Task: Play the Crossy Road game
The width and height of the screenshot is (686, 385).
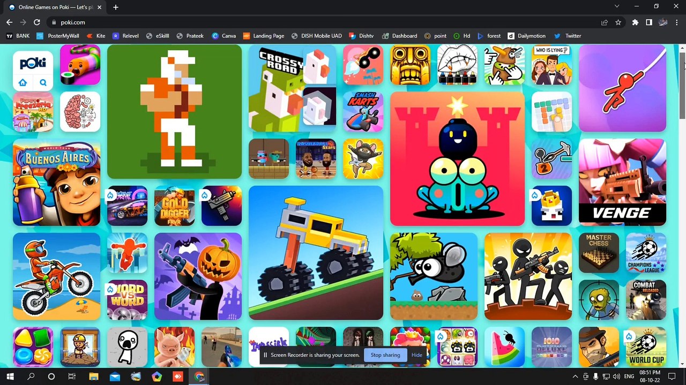Action: 292,88
